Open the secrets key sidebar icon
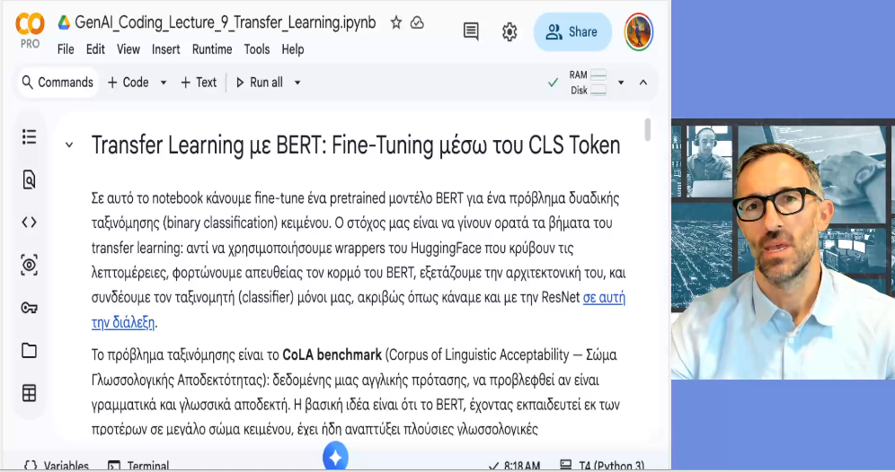 click(x=29, y=308)
